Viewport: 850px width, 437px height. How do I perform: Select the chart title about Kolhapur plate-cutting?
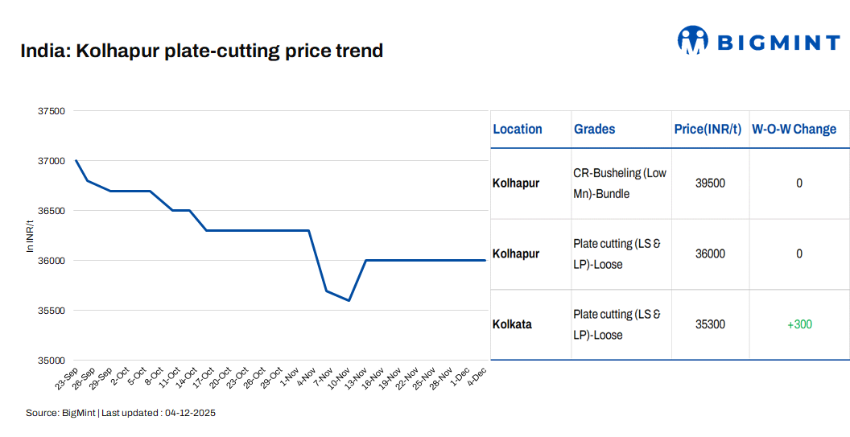point(202,52)
